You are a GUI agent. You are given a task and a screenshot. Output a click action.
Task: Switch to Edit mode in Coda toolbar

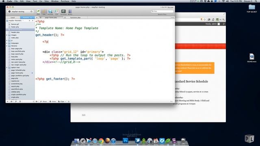[44, 12]
